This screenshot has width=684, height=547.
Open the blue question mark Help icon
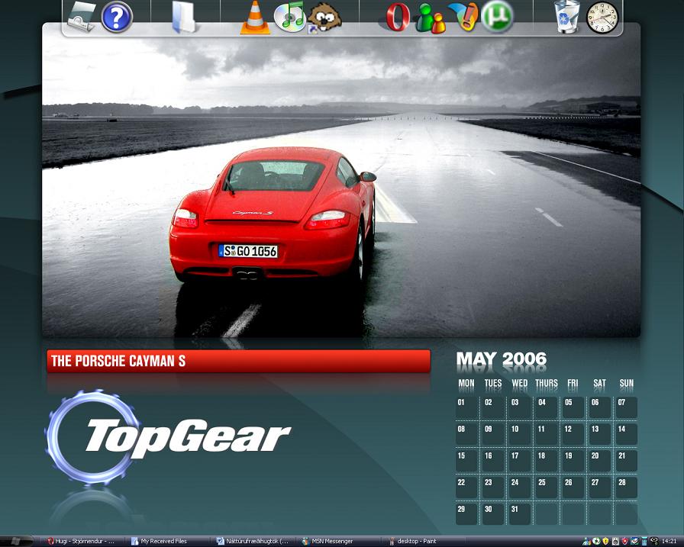117,17
